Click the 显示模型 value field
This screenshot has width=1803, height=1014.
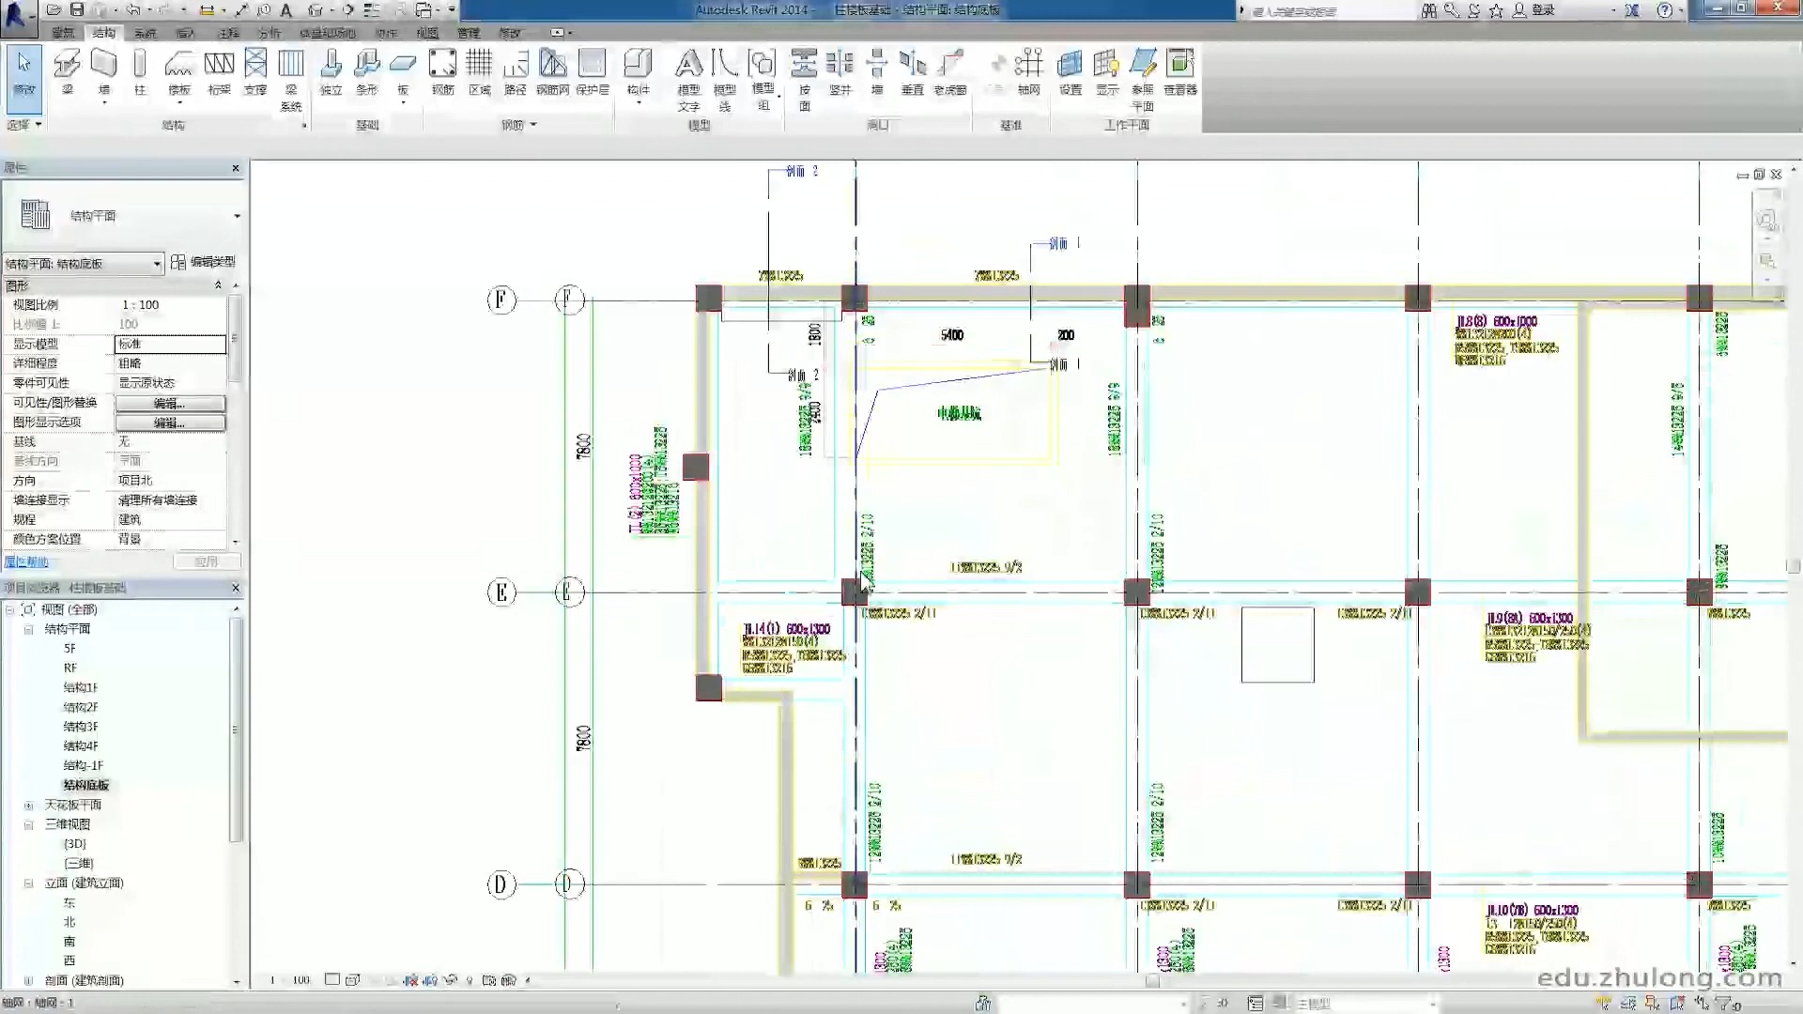pyautogui.click(x=170, y=344)
